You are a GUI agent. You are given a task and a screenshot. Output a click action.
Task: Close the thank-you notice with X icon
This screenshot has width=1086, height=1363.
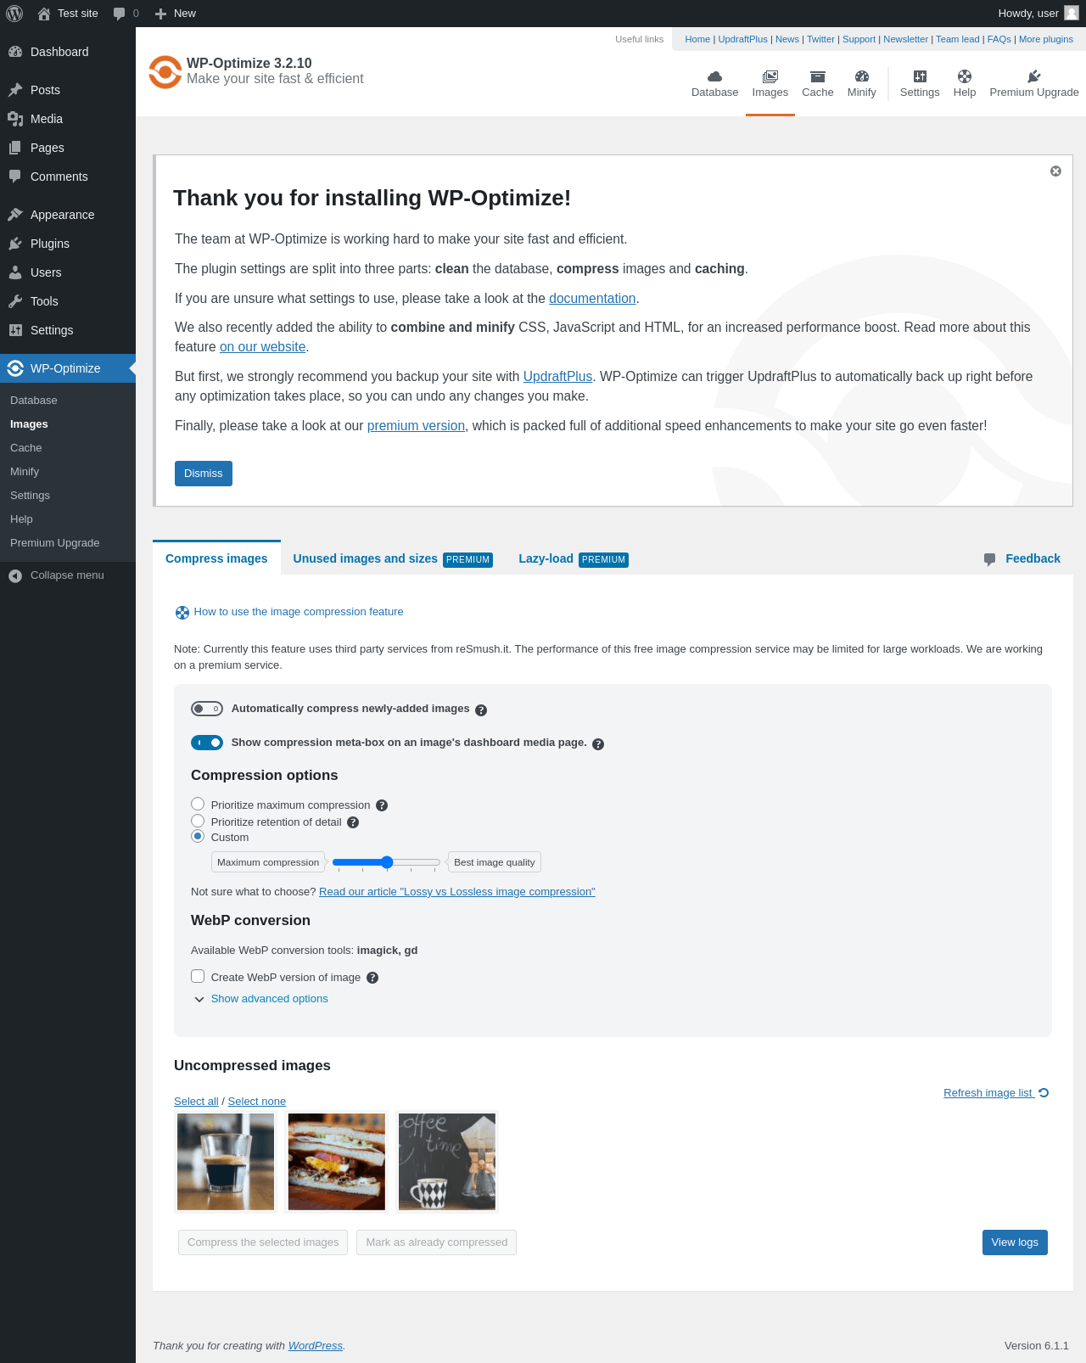(x=1055, y=171)
